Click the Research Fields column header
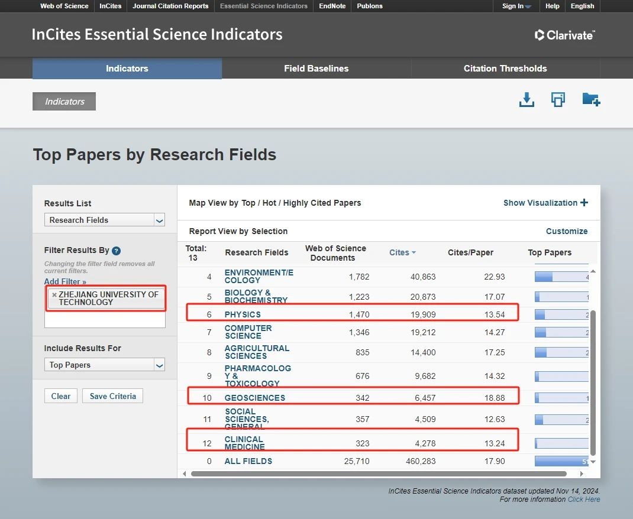Viewport: 633px width, 519px height. 256,252
